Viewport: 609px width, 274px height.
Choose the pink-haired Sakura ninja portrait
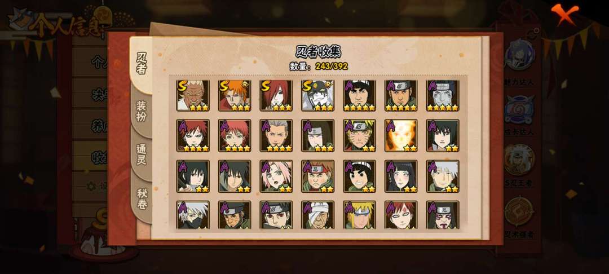click(276, 176)
